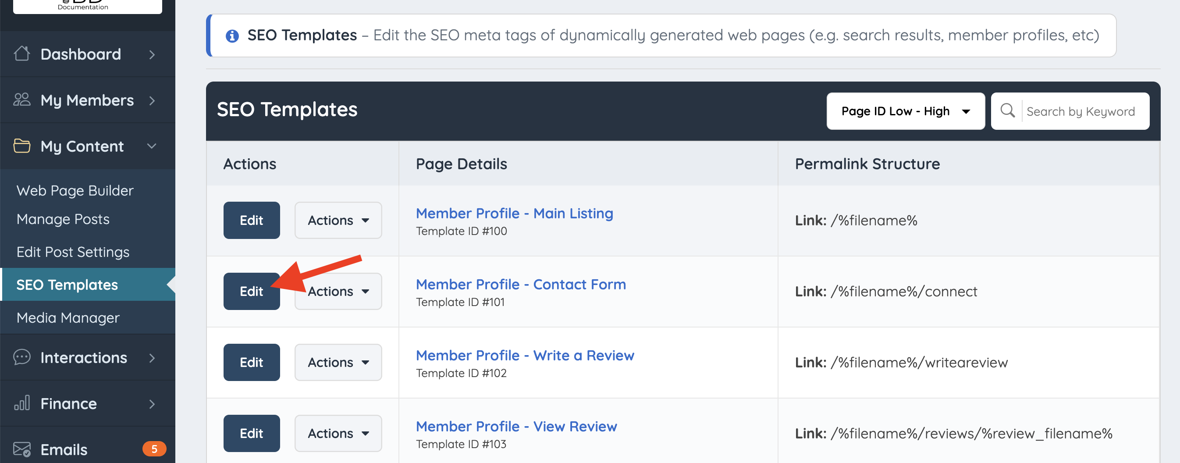Click the /%filename%/connect permalink text

click(904, 292)
